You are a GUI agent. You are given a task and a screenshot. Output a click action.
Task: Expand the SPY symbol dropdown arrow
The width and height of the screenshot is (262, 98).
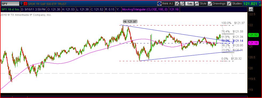(x=21, y=4)
